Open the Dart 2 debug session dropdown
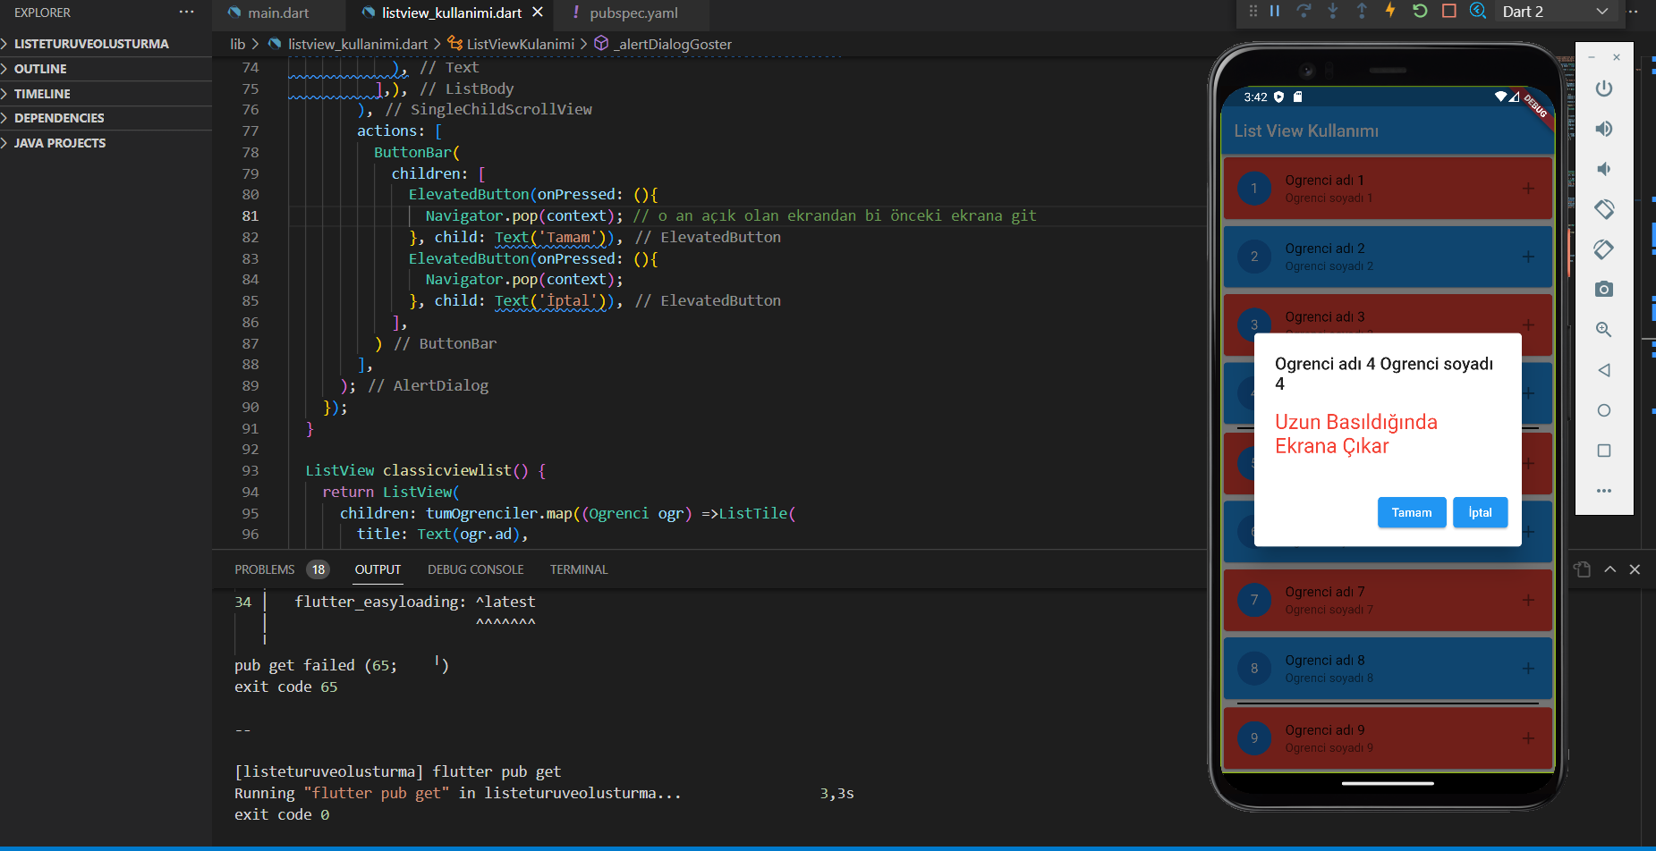Screen dimensions: 1656x851 (1556, 12)
